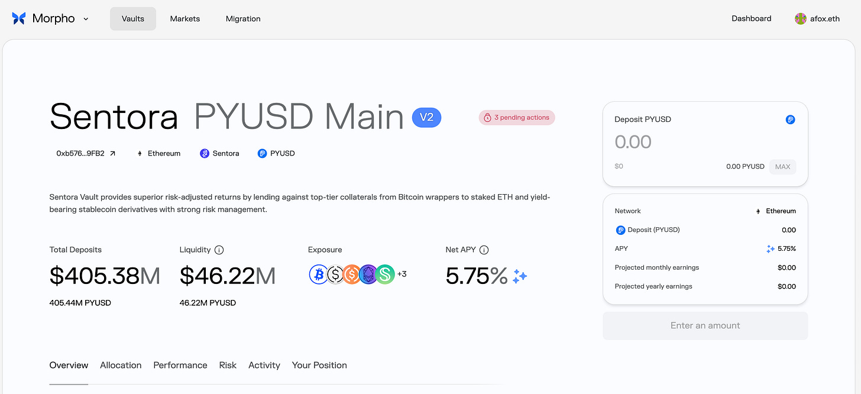Switch to the Allocation tab
Viewport: 861px width, 394px height.
[121, 365]
